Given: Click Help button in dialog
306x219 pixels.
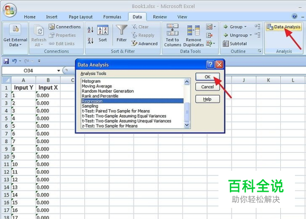Looking at the screenshot, I should tap(207, 99).
